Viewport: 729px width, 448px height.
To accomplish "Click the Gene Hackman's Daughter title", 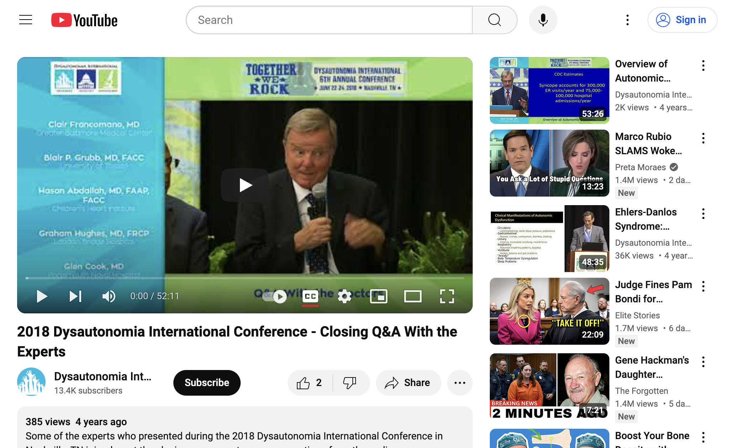I will click(x=652, y=367).
